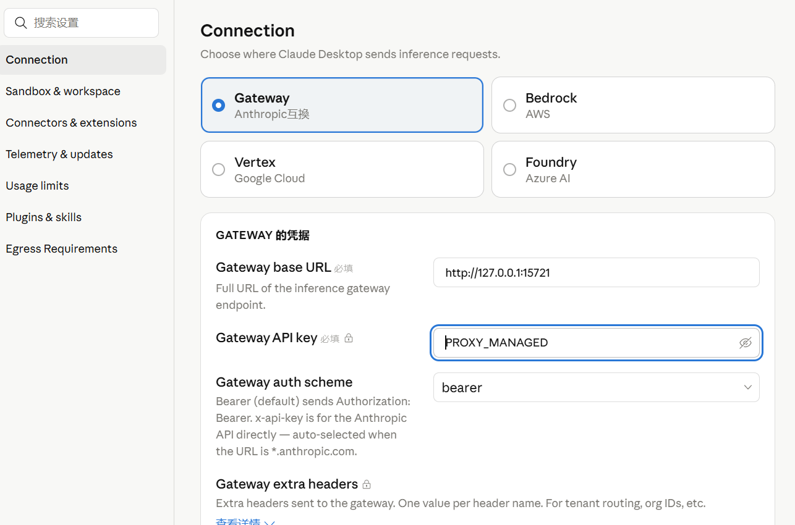This screenshot has width=795, height=525.
Task: Focus the 搜索设置 search box
Action: 82,23
